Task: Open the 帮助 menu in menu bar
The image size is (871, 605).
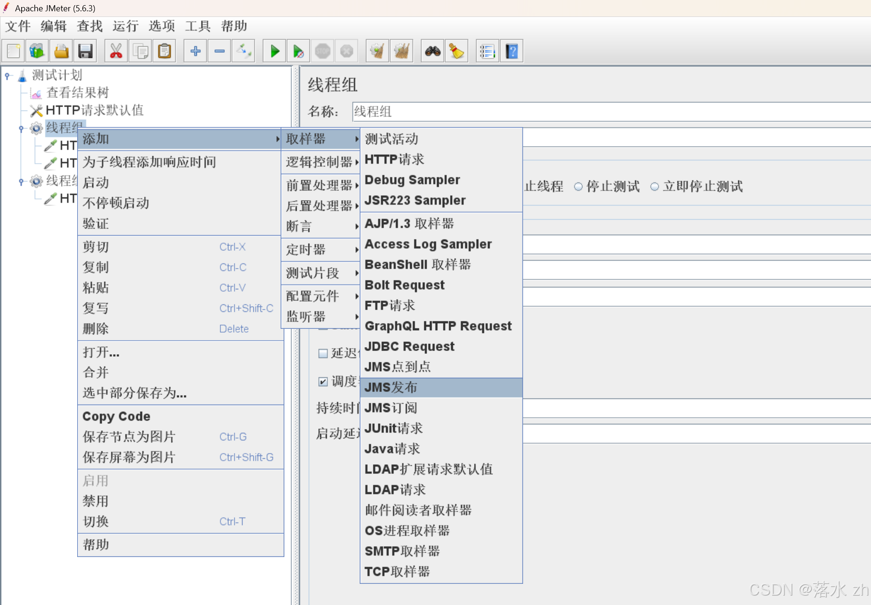Action: 234,26
